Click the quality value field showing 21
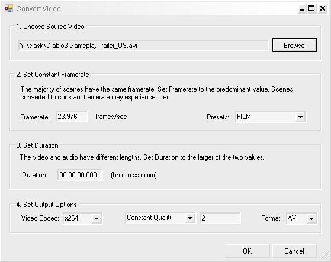The width and height of the screenshot is (331, 262). [x=220, y=218]
